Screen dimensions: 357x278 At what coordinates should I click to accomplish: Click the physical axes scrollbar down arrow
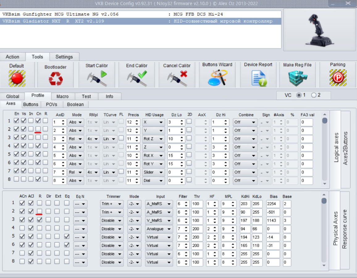pos(324,265)
